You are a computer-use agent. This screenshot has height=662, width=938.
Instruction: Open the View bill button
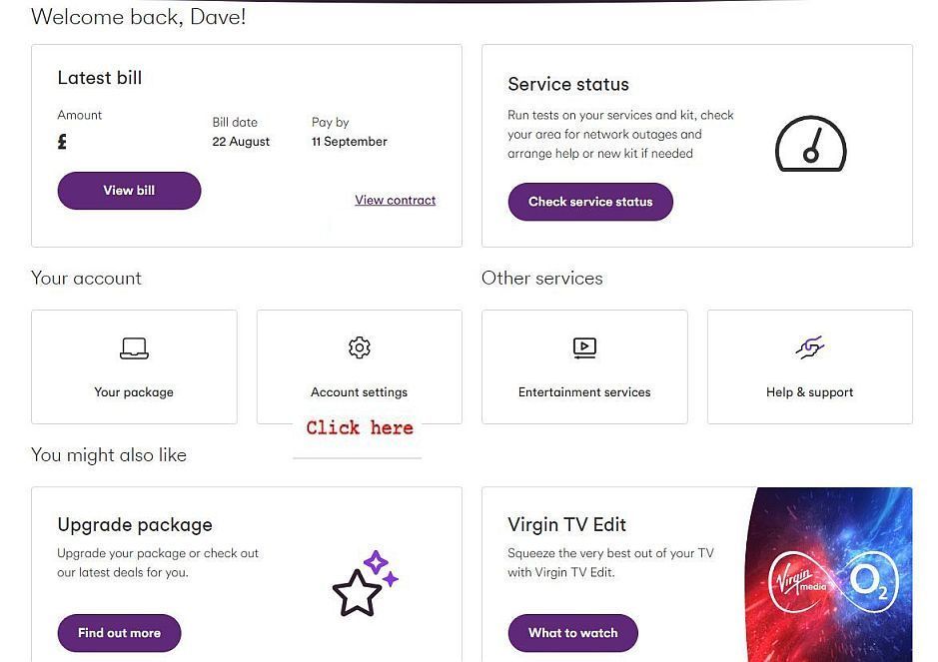point(129,191)
